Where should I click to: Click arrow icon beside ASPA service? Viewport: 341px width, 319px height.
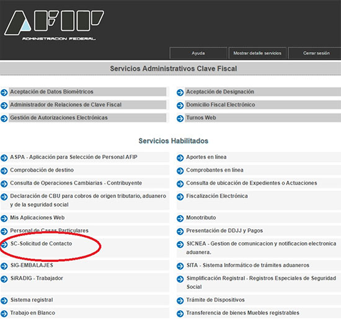4,158
